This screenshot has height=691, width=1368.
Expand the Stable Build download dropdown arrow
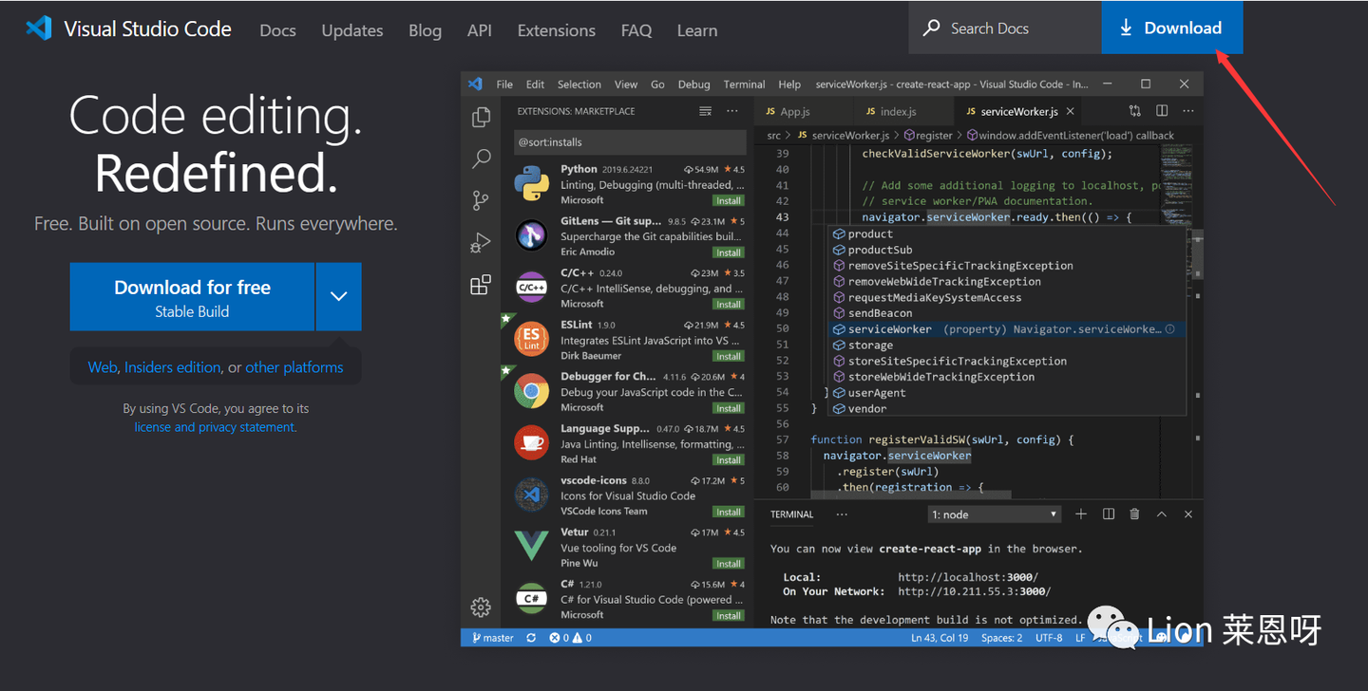[338, 296]
